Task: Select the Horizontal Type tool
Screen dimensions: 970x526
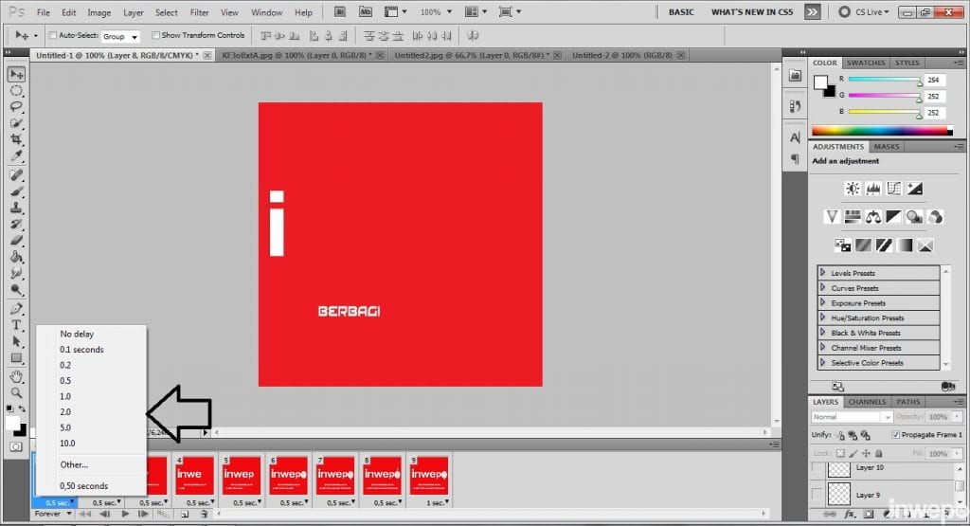Action: (16, 325)
